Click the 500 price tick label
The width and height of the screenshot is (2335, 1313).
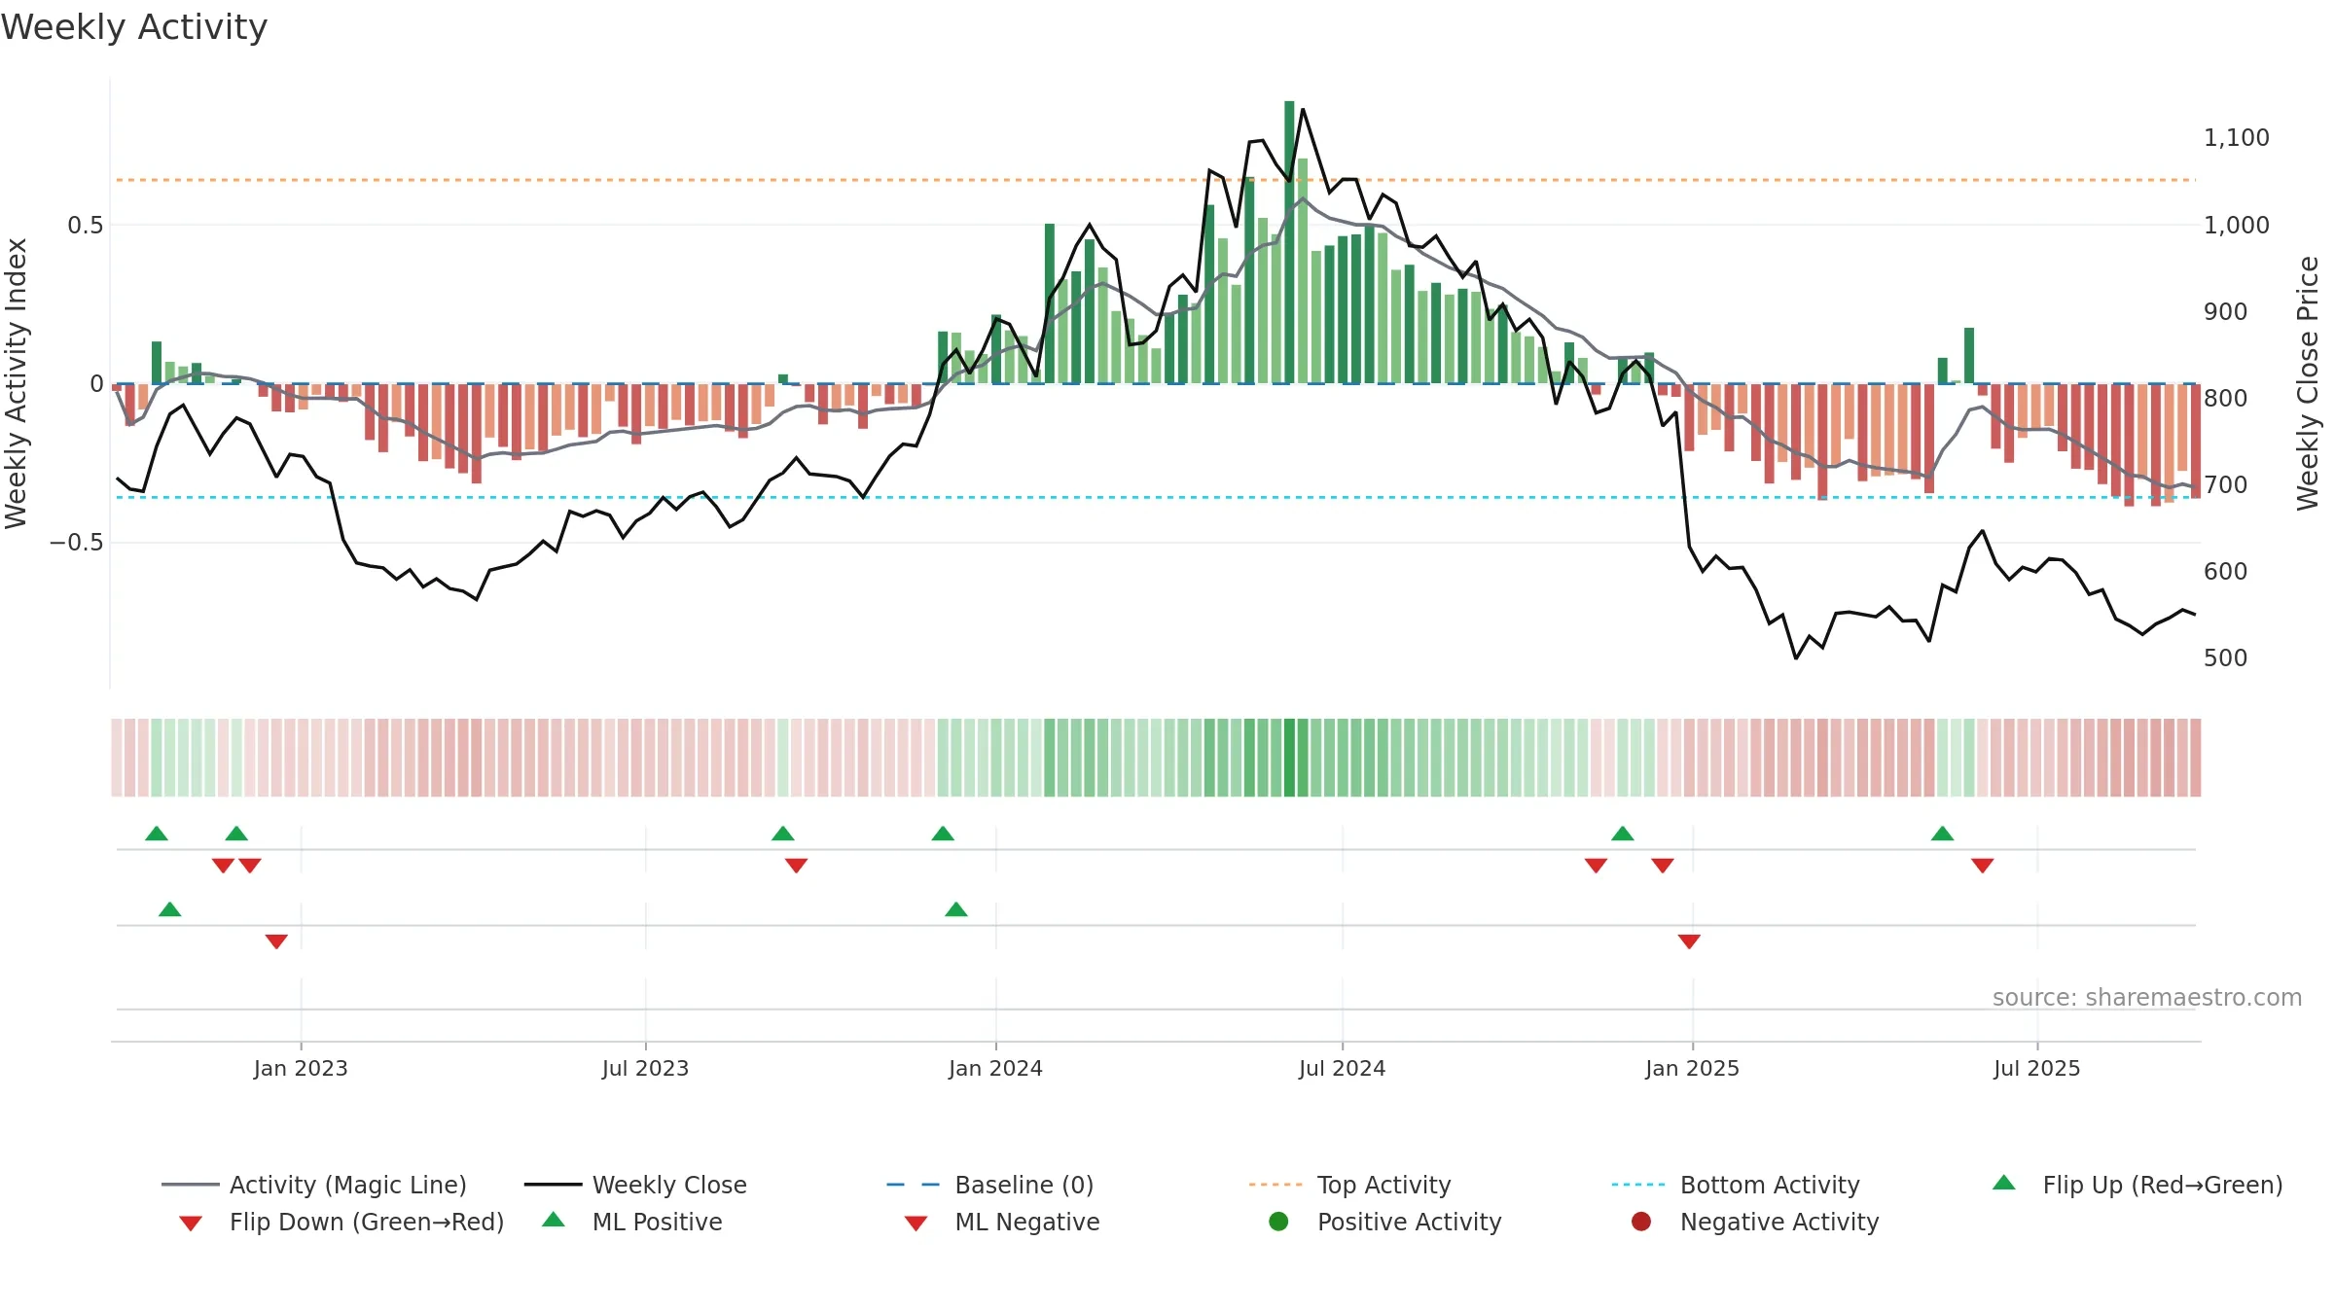pos(2226,657)
